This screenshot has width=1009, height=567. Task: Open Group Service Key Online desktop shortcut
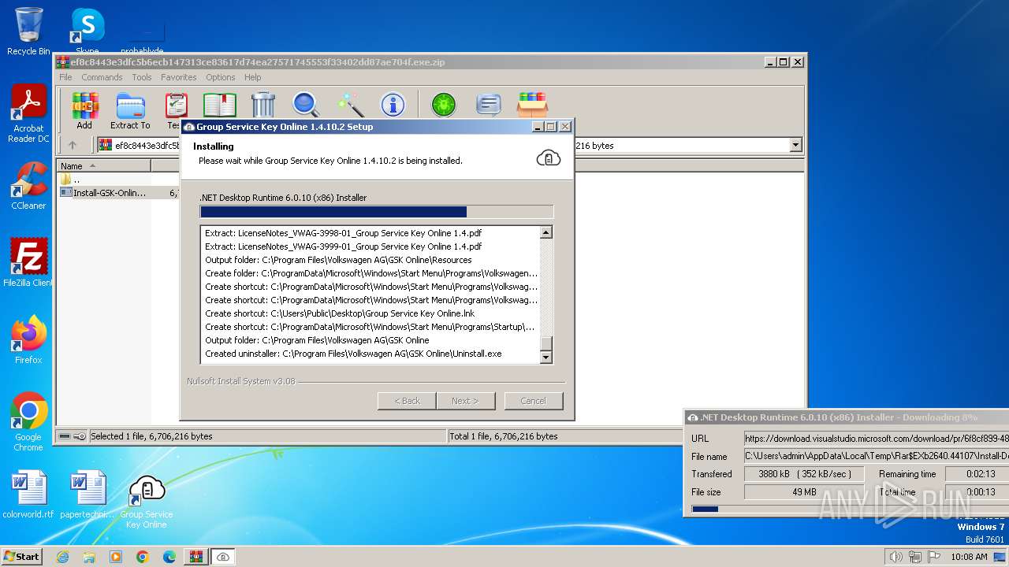(147, 502)
